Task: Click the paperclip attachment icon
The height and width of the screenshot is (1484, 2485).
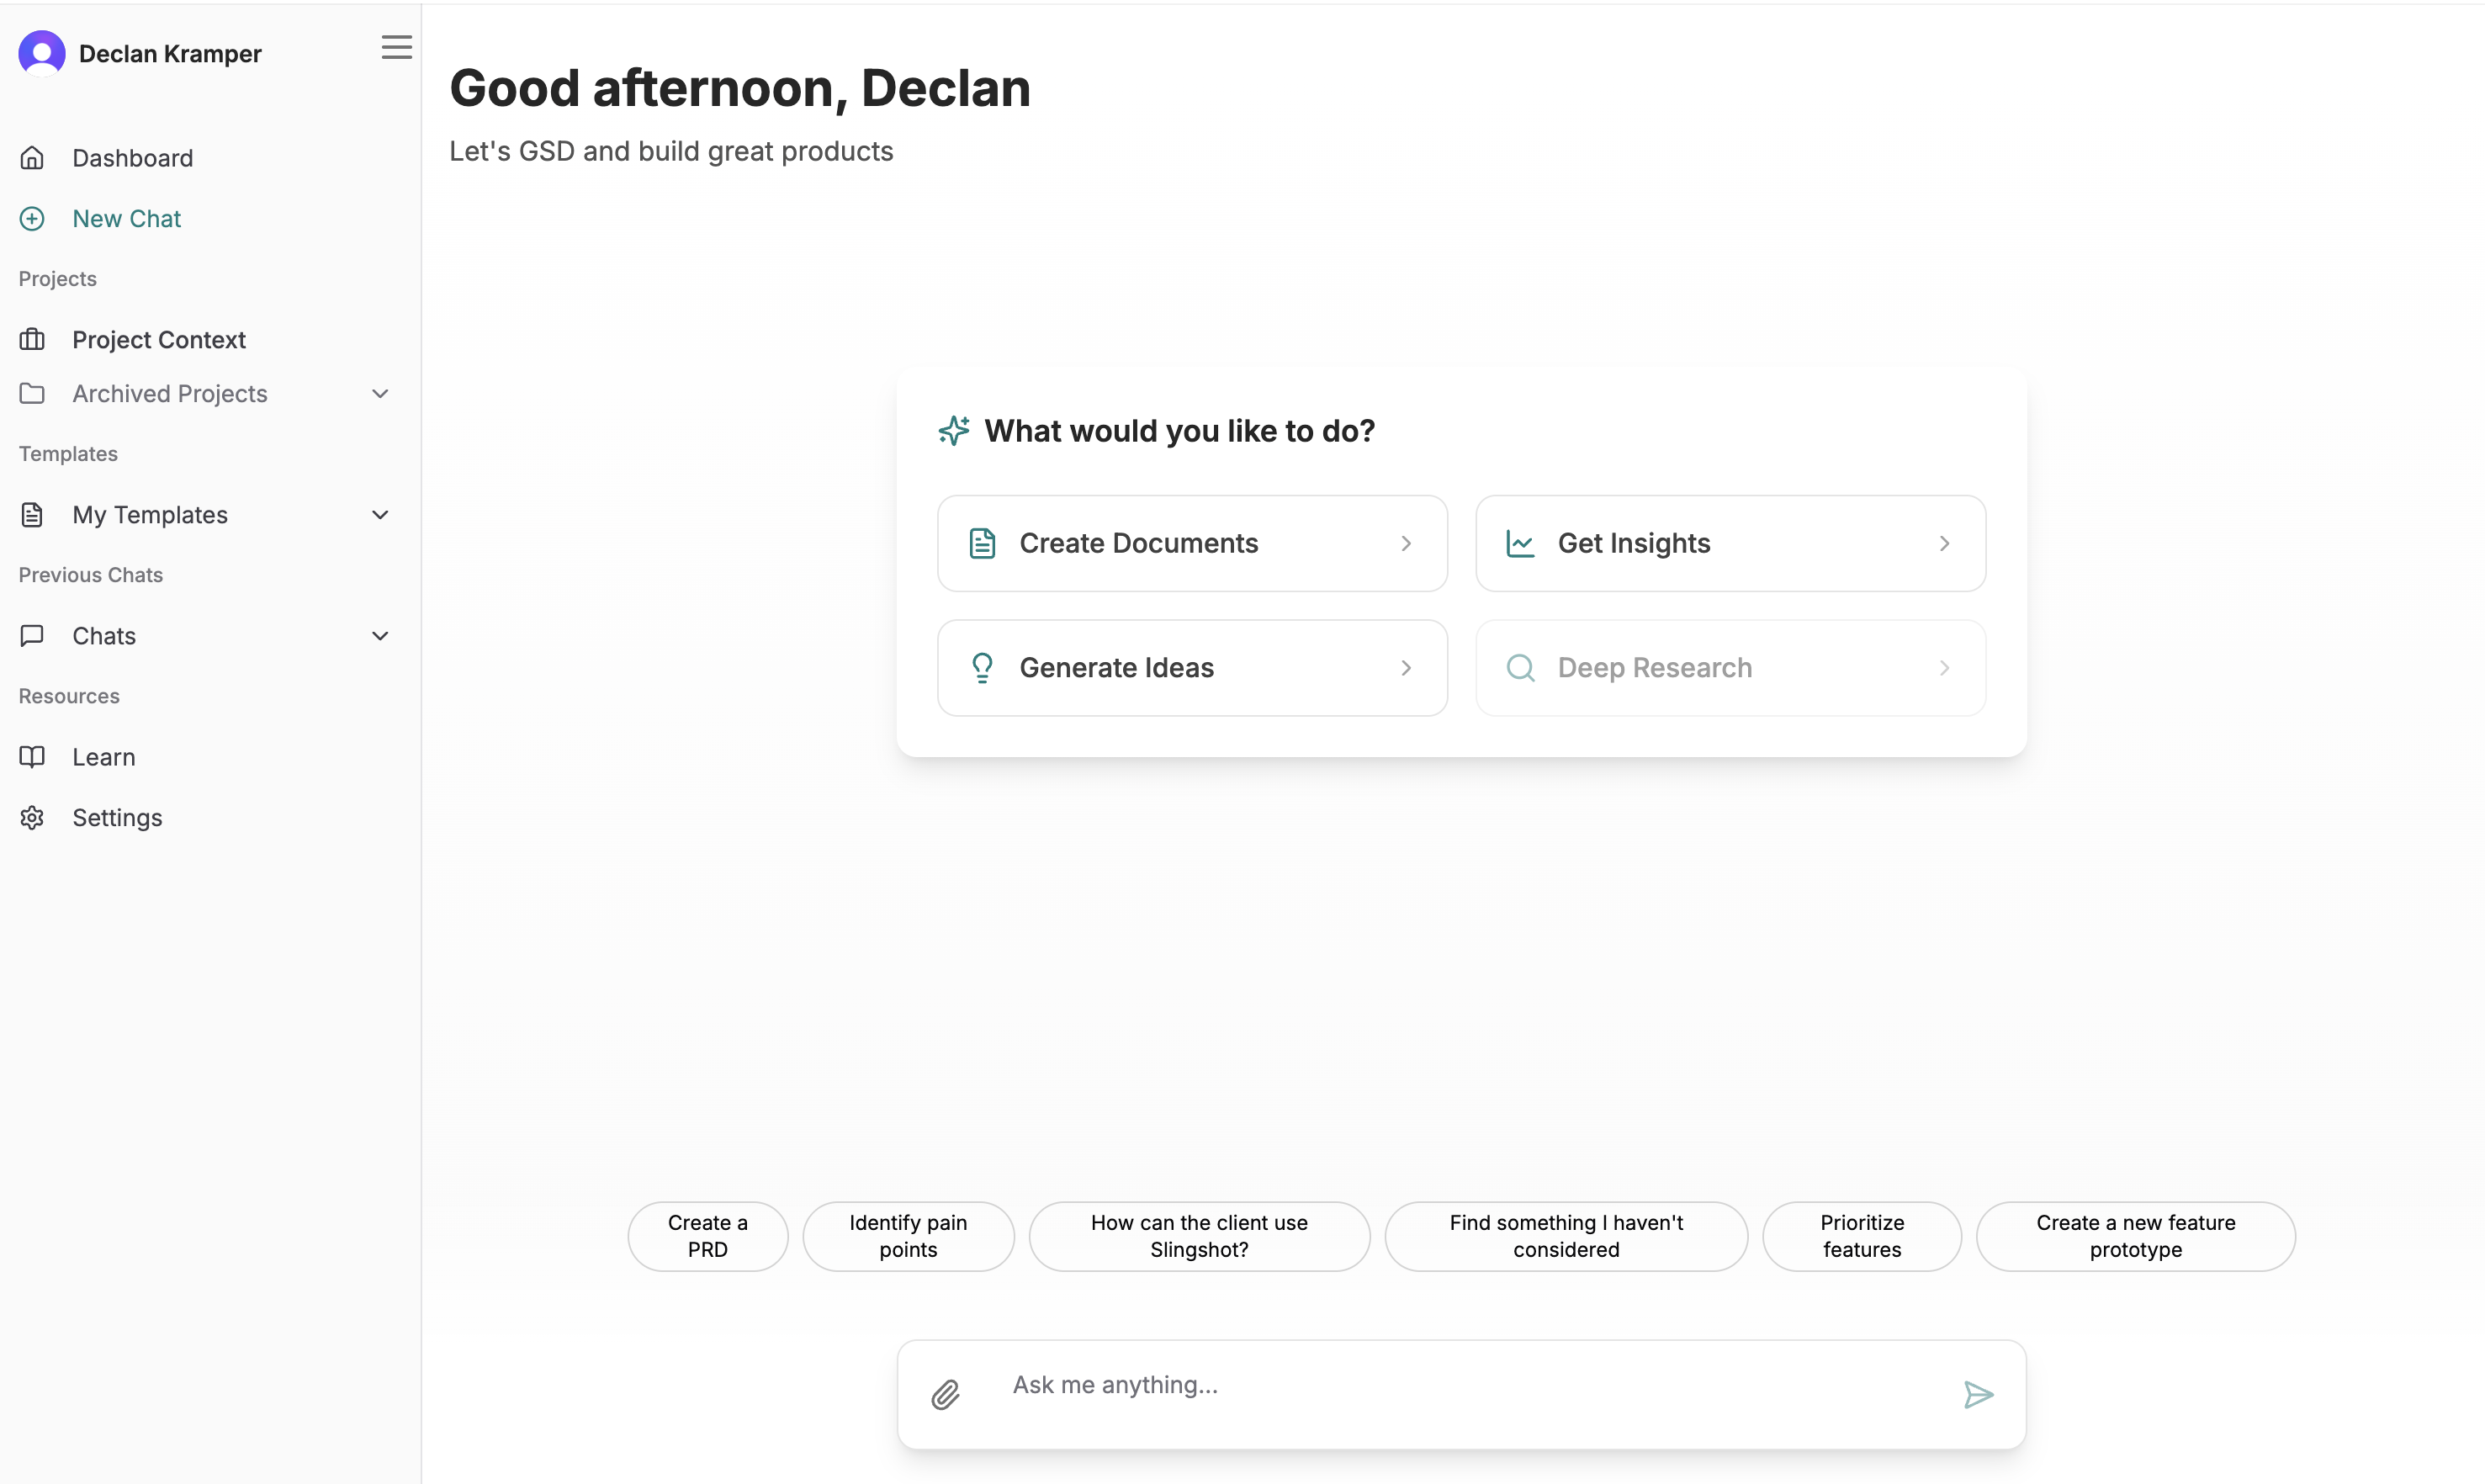Action: (x=945, y=1394)
